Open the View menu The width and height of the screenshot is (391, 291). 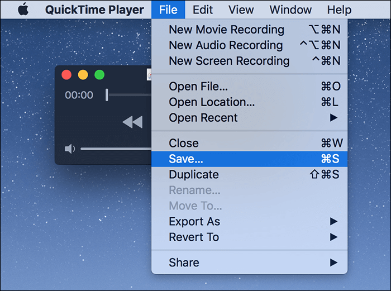point(241,10)
